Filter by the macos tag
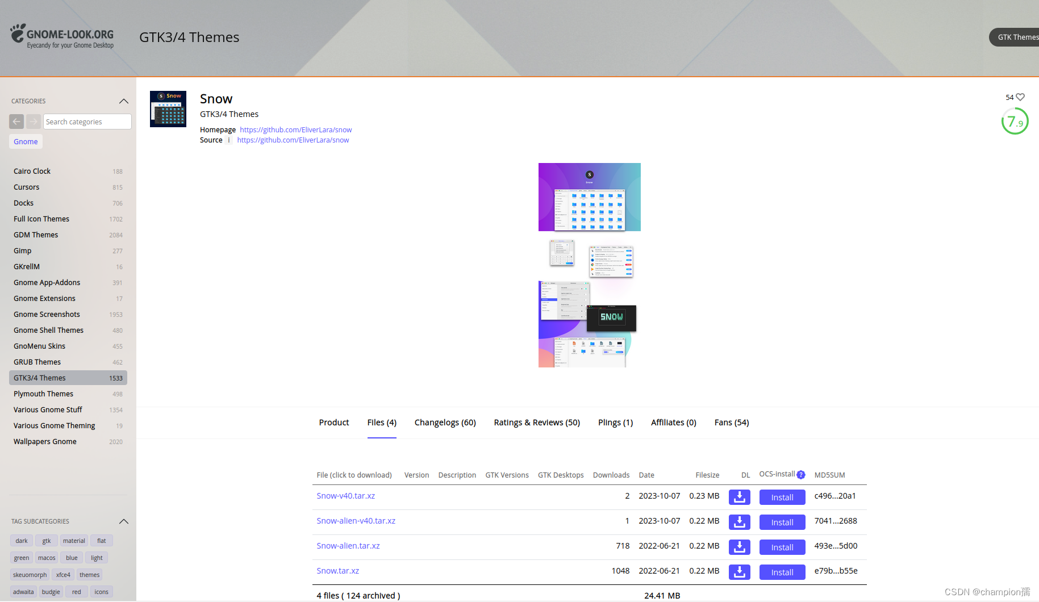 (47, 558)
